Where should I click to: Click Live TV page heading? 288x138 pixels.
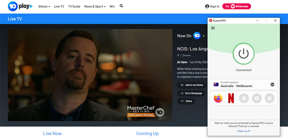click(x=15, y=19)
